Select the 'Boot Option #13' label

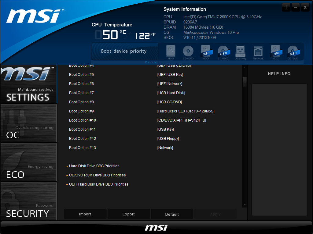click(x=83, y=148)
